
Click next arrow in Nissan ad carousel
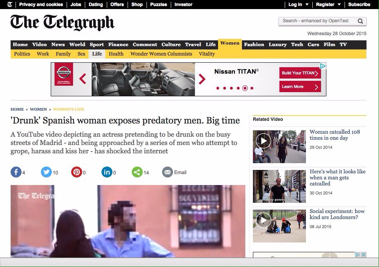point(202,79)
